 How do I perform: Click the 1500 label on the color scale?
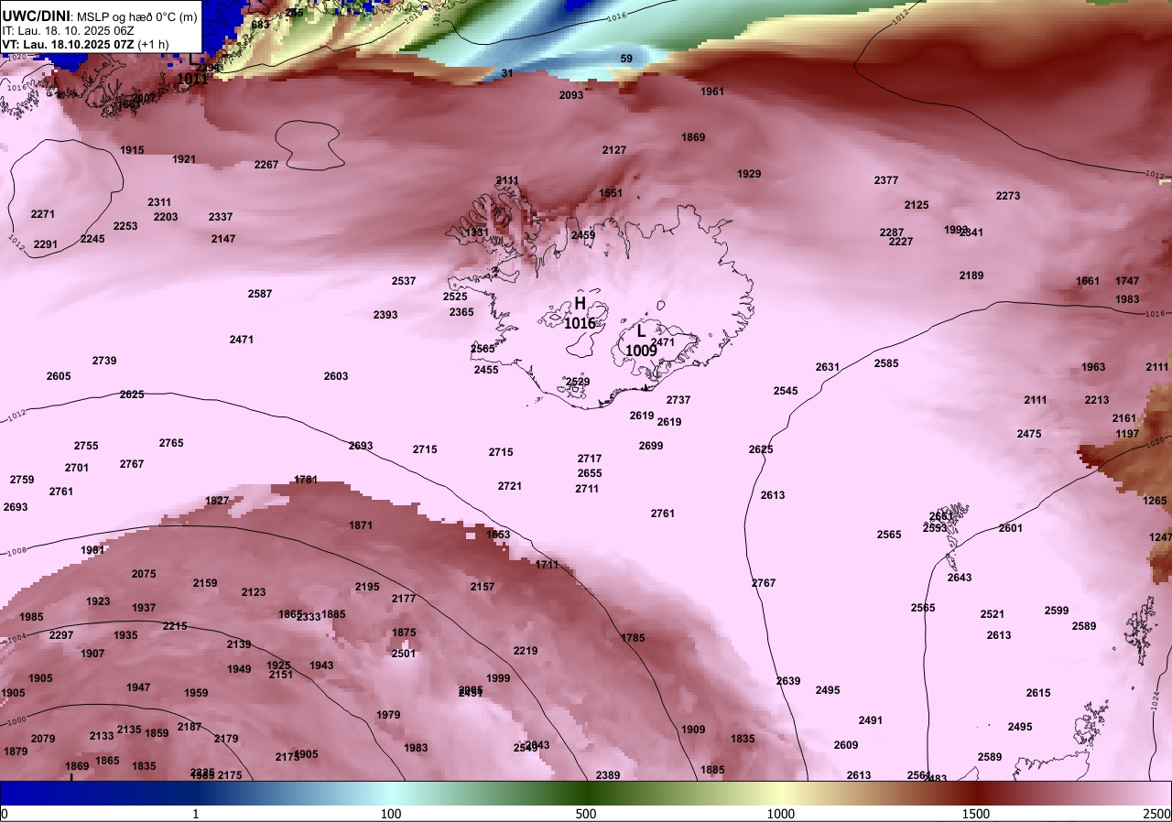tap(976, 814)
